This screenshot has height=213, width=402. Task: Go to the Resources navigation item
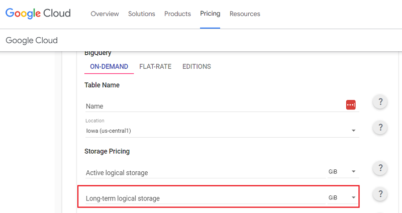245,14
